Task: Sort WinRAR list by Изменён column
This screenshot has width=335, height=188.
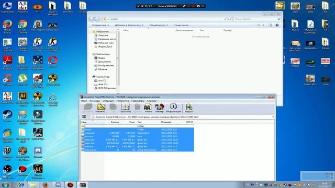Action: [166, 122]
